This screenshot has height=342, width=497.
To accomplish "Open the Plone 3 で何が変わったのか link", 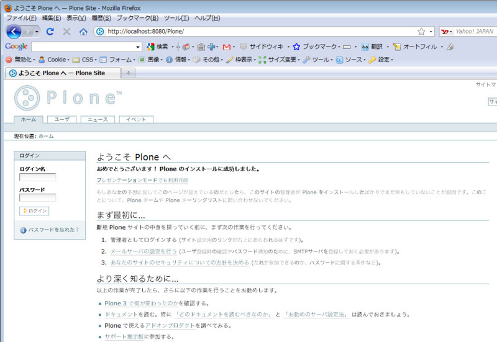I will [142, 304].
